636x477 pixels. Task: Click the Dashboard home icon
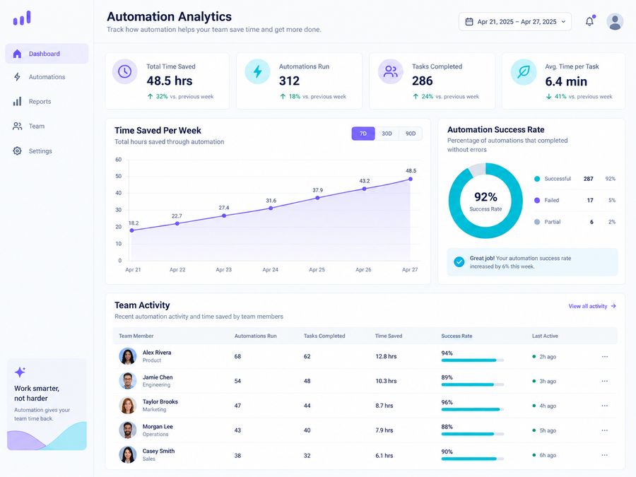pos(17,54)
